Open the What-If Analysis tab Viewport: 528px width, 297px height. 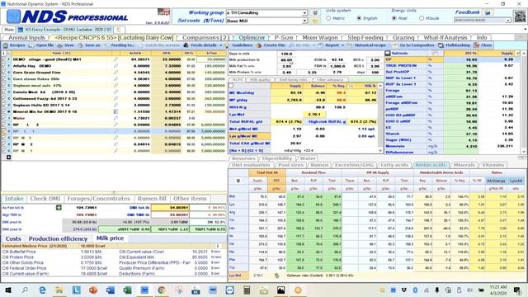point(445,37)
